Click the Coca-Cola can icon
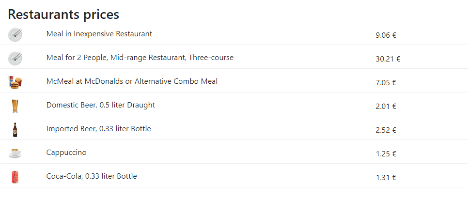 (15, 177)
